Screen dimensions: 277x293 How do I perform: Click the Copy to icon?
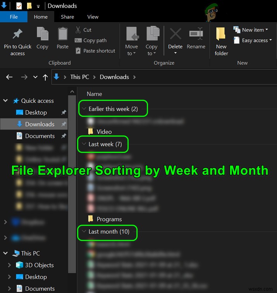point(153,33)
